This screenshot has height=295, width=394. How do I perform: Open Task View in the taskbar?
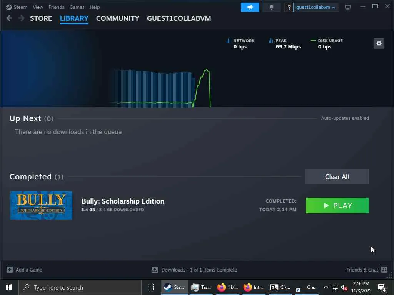pos(150,287)
